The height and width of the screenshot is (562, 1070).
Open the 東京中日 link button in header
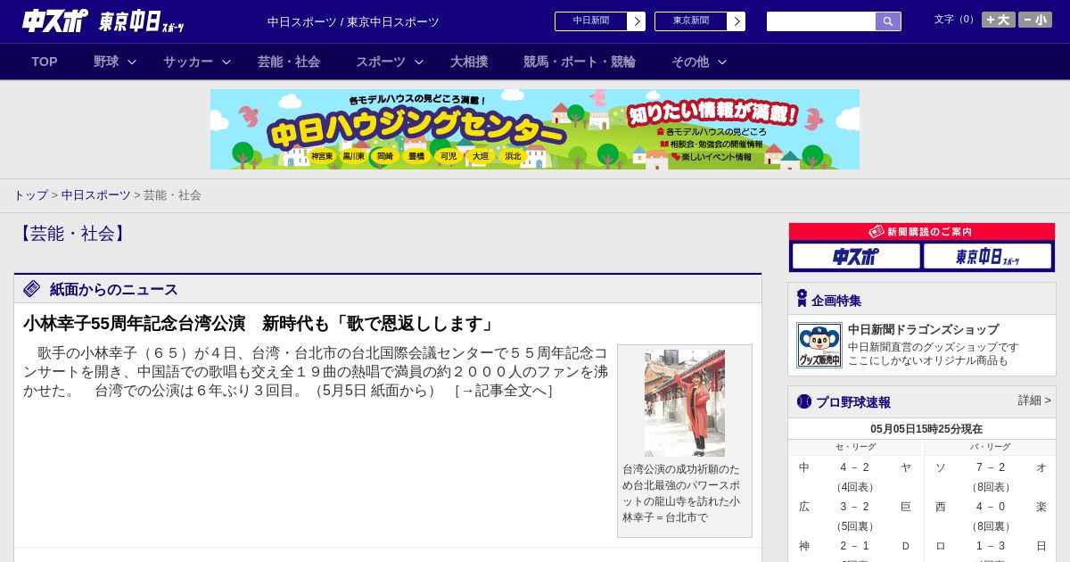700,21
